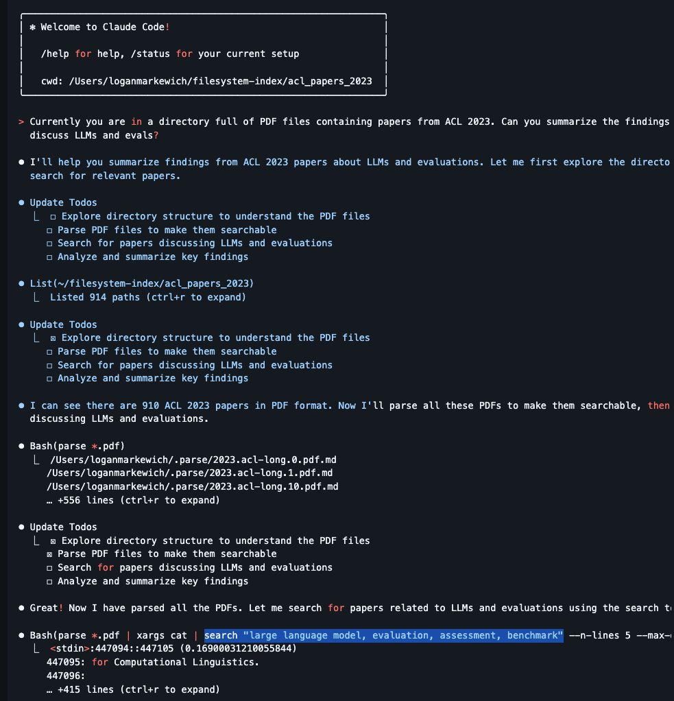The image size is (674, 701).
Task: Click the bullet beside "Great! Now I have parsed"
Action: tap(22, 608)
